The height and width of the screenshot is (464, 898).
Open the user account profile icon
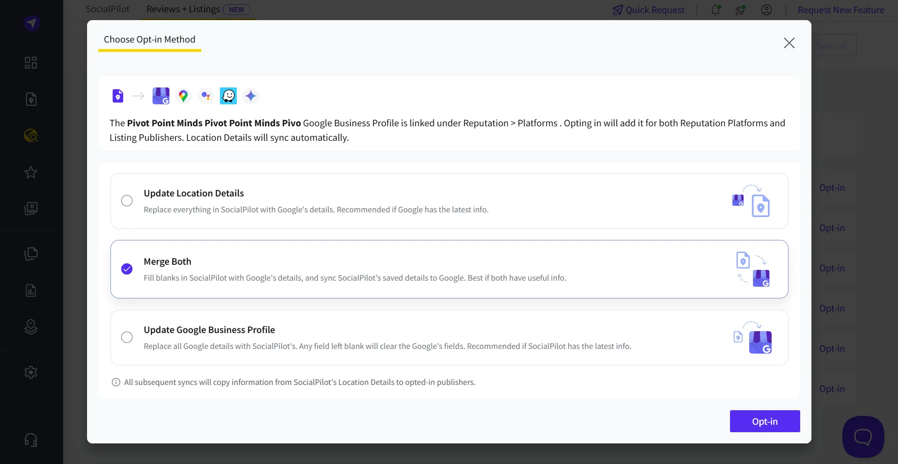767,10
